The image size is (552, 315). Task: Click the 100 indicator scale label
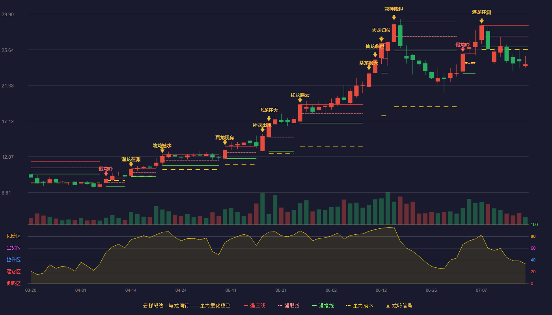[534, 225]
